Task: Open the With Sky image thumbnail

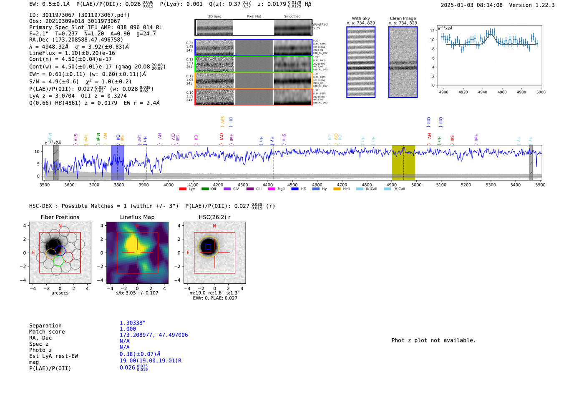Action: tap(361, 62)
